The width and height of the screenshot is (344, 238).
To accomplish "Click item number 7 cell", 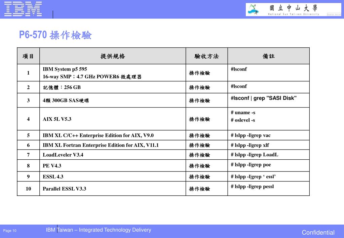I will 28,155.
